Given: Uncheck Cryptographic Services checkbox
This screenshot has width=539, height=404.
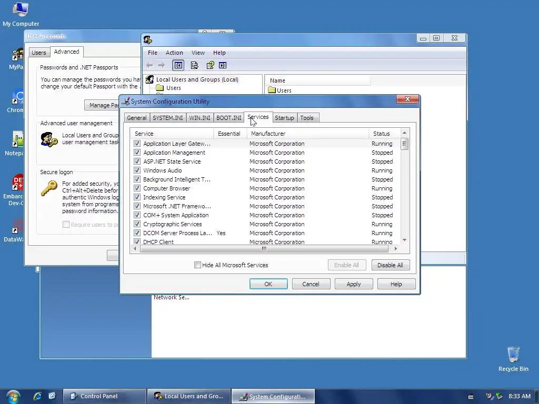Looking at the screenshot, I should tap(137, 224).
